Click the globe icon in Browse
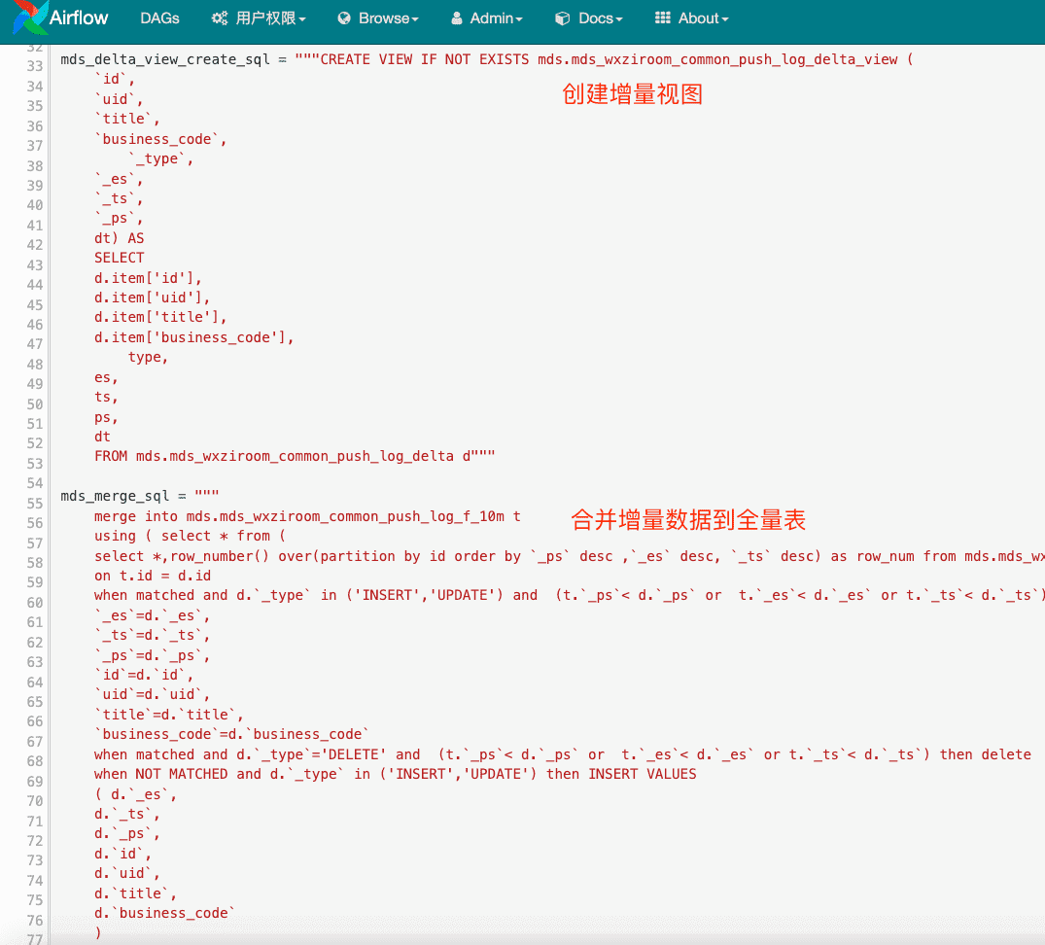Image resolution: width=1045 pixels, height=945 pixels. [343, 18]
